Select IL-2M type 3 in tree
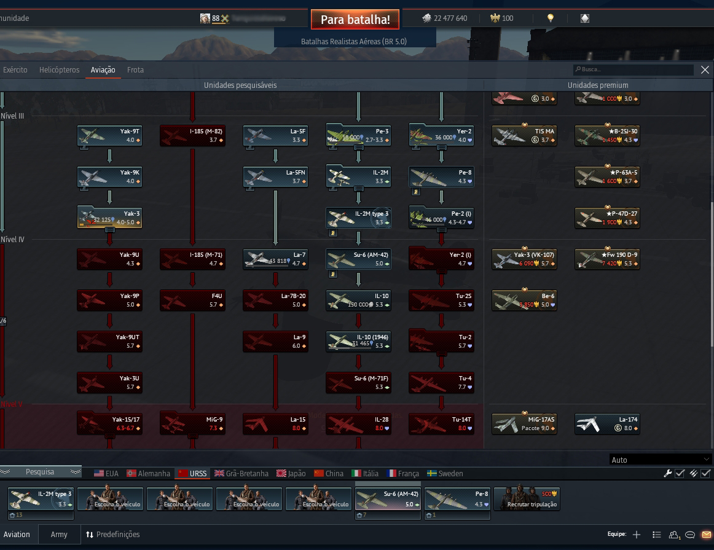This screenshot has height=550, width=714. (x=358, y=218)
